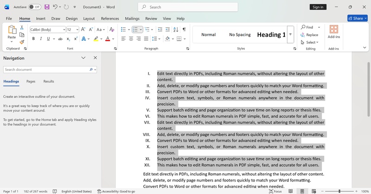Click the yellow text highlight color button
The width and height of the screenshot is (371, 194).
tap(96, 39)
